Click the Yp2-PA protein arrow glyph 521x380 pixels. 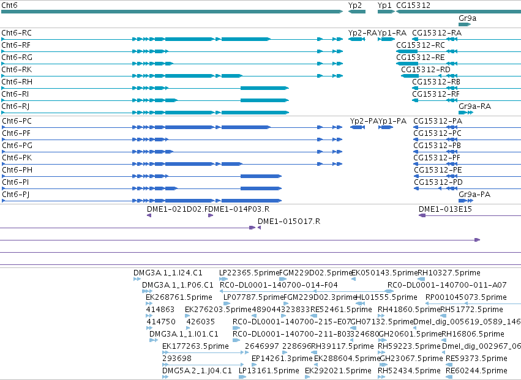point(357,127)
